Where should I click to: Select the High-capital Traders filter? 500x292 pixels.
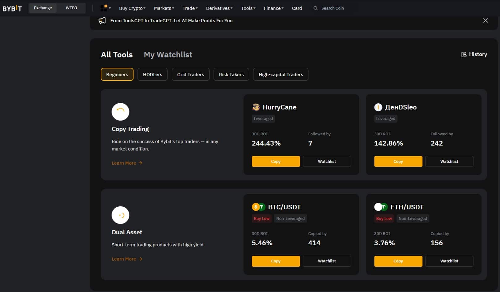(281, 74)
